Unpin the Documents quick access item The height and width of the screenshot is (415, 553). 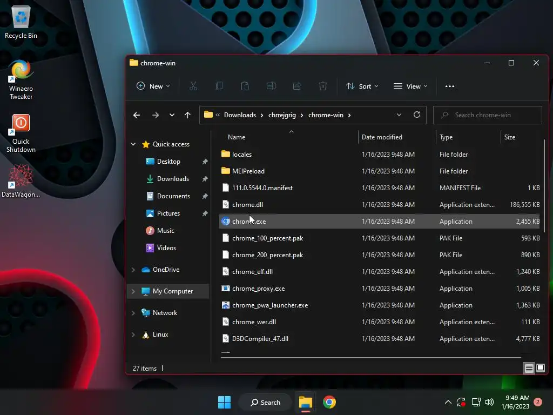[x=205, y=196]
